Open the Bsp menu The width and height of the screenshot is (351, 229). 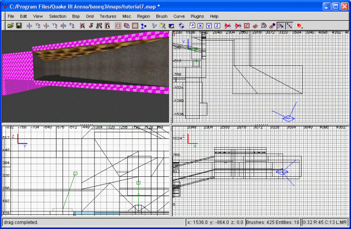point(76,16)
